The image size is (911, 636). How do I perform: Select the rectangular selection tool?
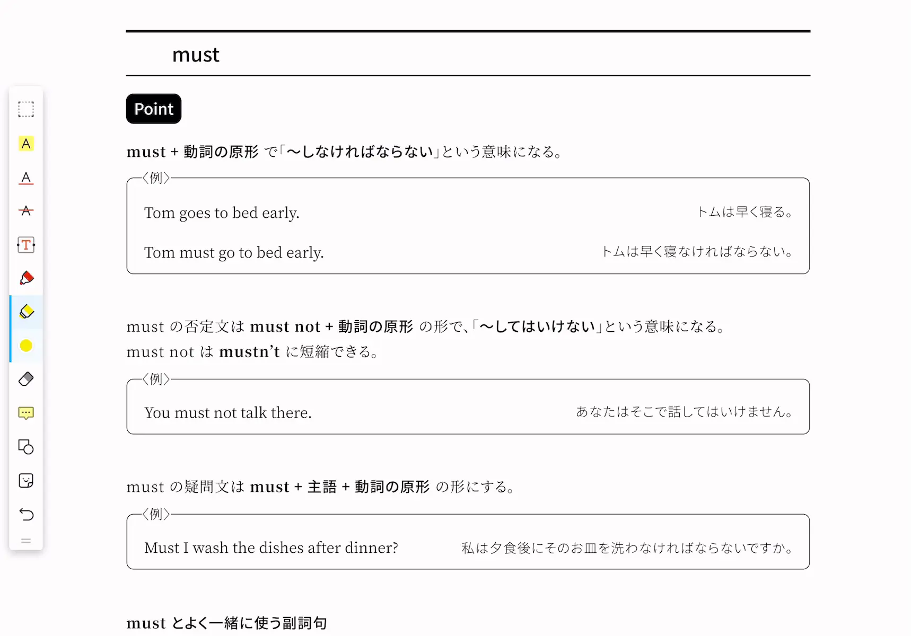click(x=26, y=109)
